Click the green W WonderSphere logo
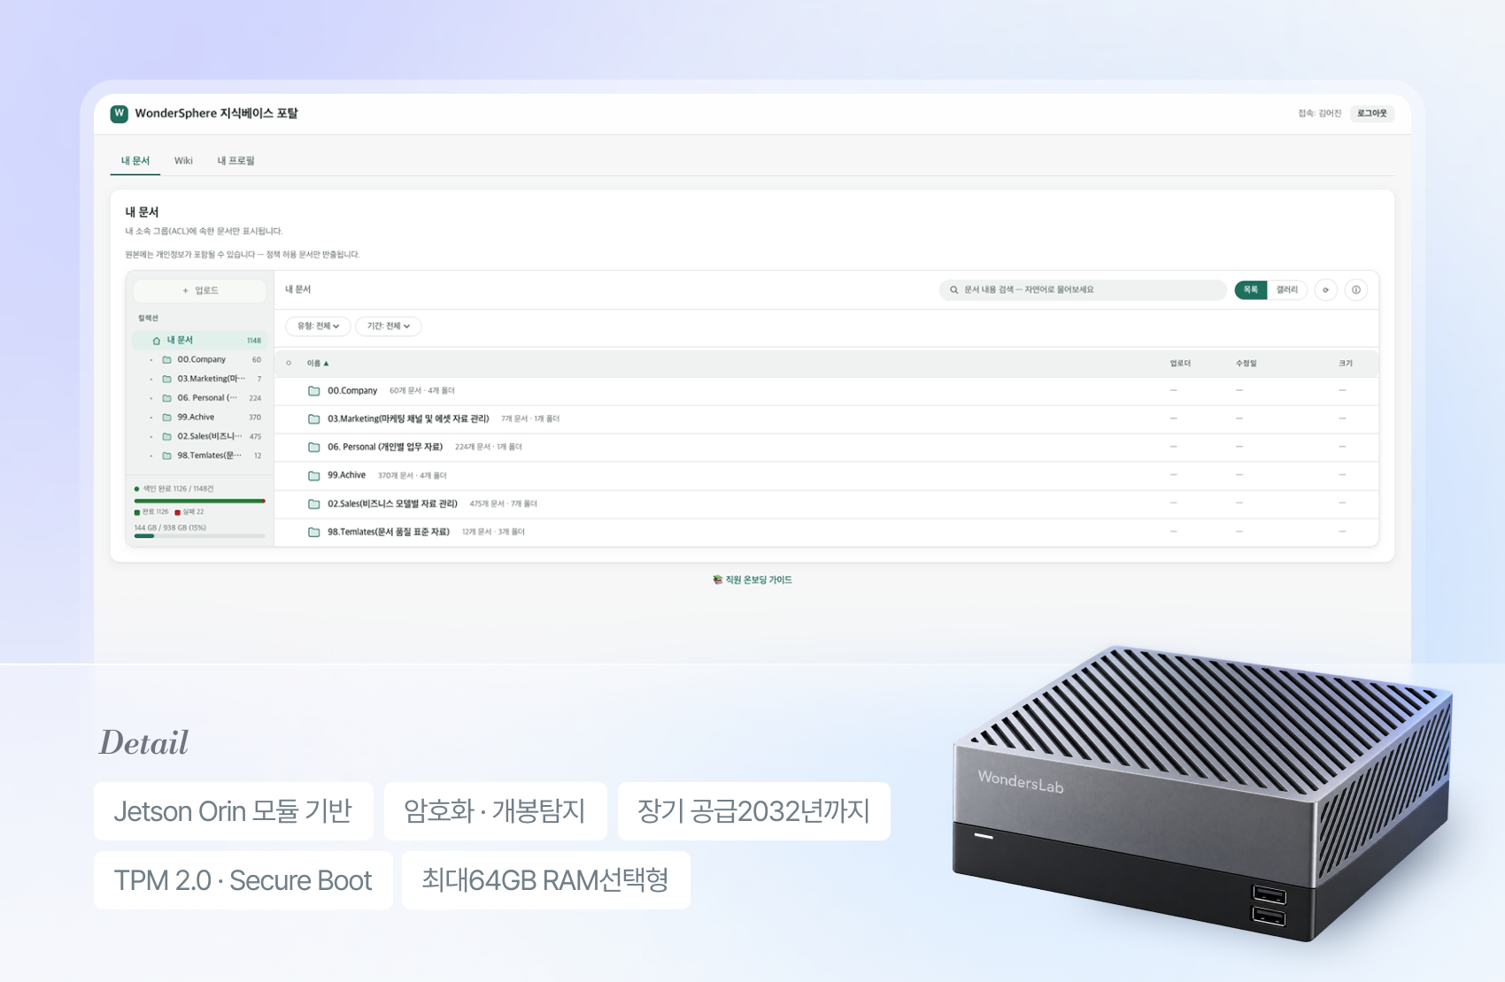 [119, 113]
